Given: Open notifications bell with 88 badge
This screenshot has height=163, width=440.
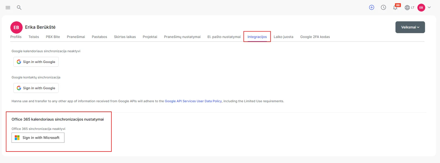Looking at the screenshot, I should (x=396, y=7).
